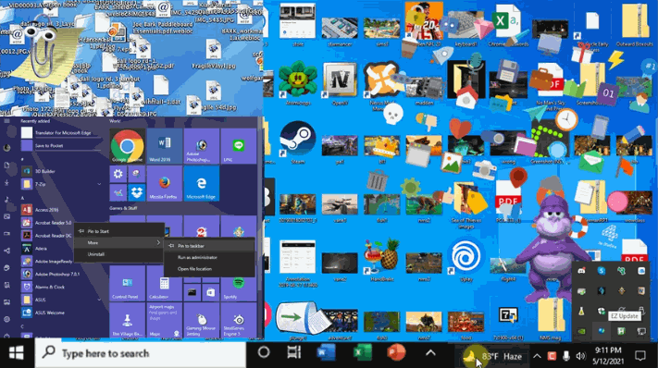Click the Discord icon in tray overflow
The height and width of the screenshot is (368, 658).
point(581,271)
